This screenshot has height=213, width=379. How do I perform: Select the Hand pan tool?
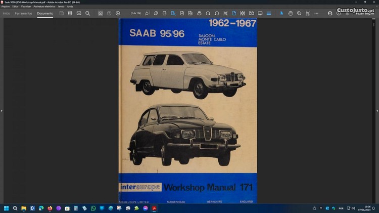(x=291, y=13)
